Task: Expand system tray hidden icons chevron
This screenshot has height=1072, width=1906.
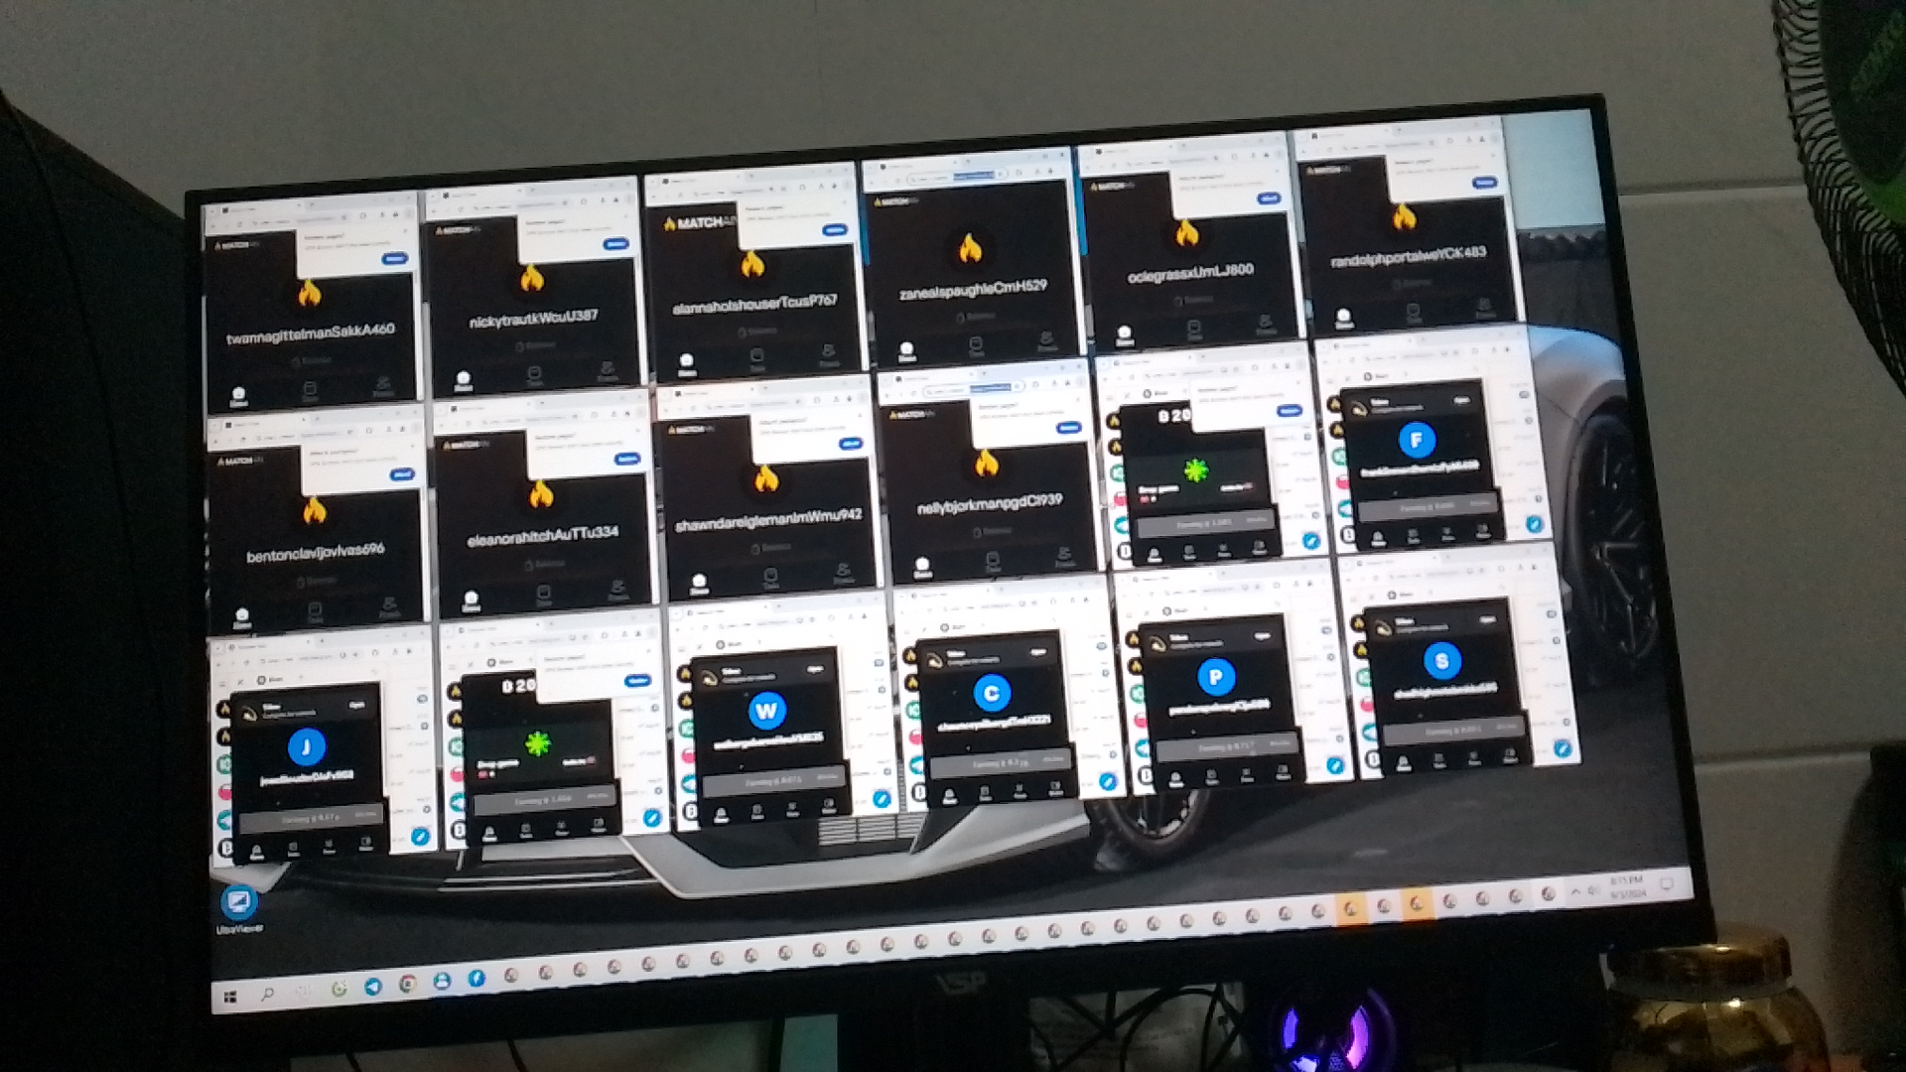Action: [1574, 893]
